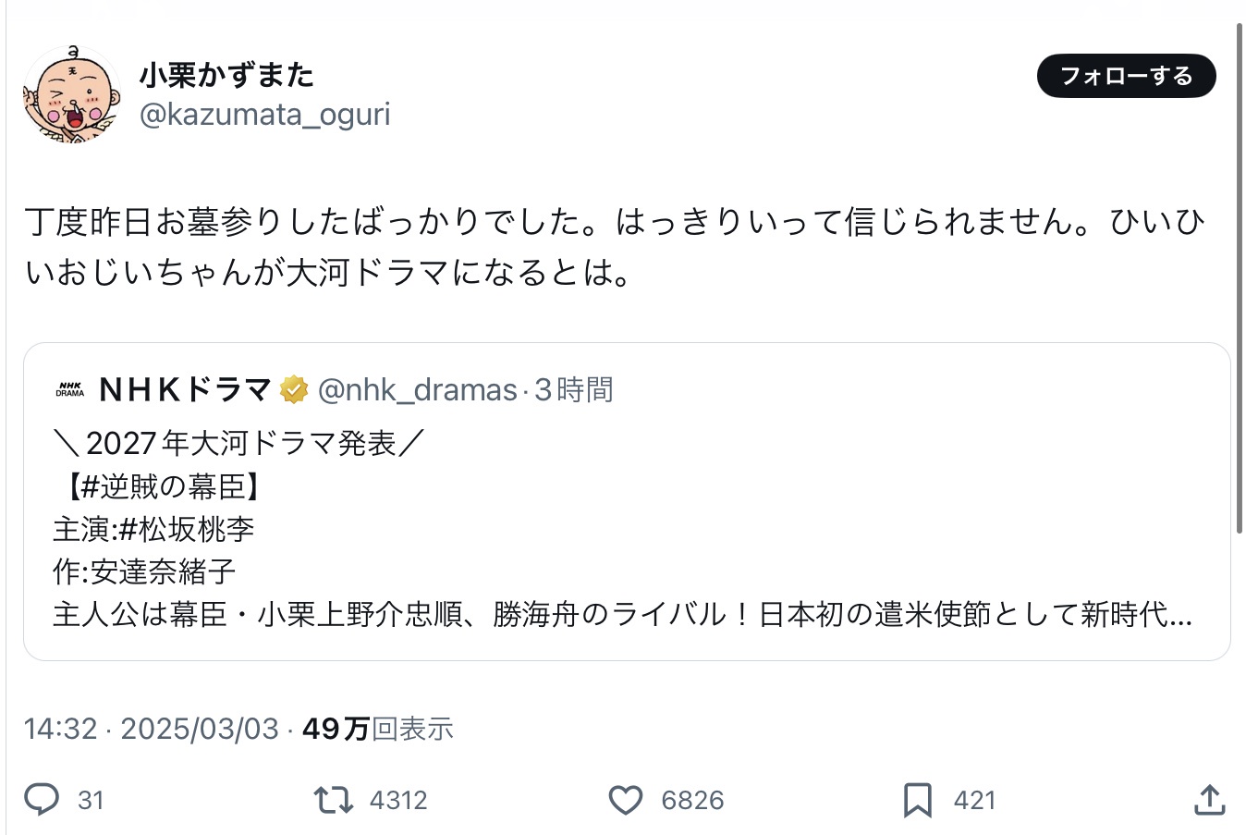Open the @nhk_dramas handle
Image resolution: width=1246 pixels, height=835 pixels.
tap(417, 390)
